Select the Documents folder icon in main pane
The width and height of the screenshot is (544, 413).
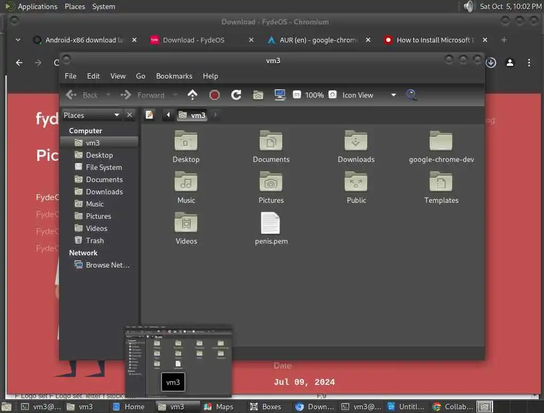pyautogui.click(x=271, y=141)
